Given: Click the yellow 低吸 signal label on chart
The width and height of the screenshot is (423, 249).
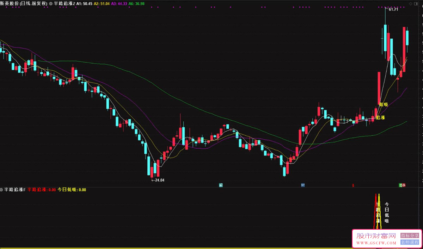Looking at the screenshot, I should coord(384,104).
